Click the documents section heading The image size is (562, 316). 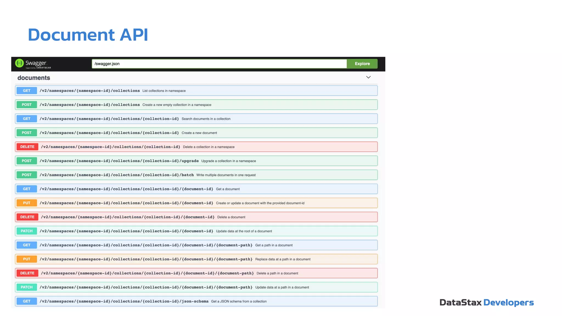click(x=34, y=78)
